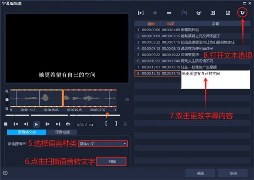Open text options icon
The width and height of the screenshot is (254, 180).
click(x=242, y=13)
